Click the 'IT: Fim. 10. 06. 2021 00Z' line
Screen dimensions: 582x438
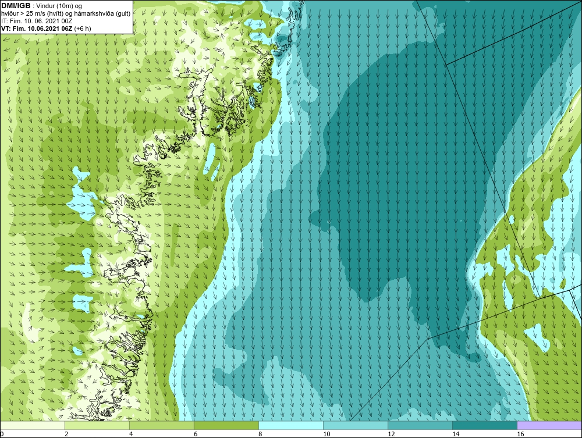click(x=36, y=21)
